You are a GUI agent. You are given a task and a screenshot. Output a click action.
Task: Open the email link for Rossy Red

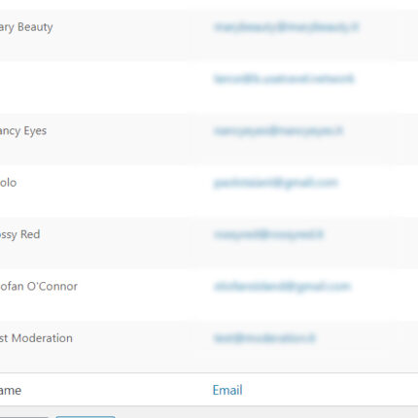(268, 234)
